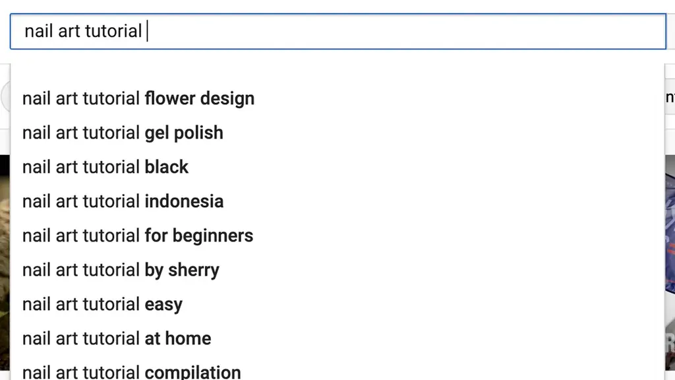Image resolution: width=675 pixels, height=380 pixels.
Task: Select the 'nail art tutorial indonesia' suggestion
Action: 337,201
